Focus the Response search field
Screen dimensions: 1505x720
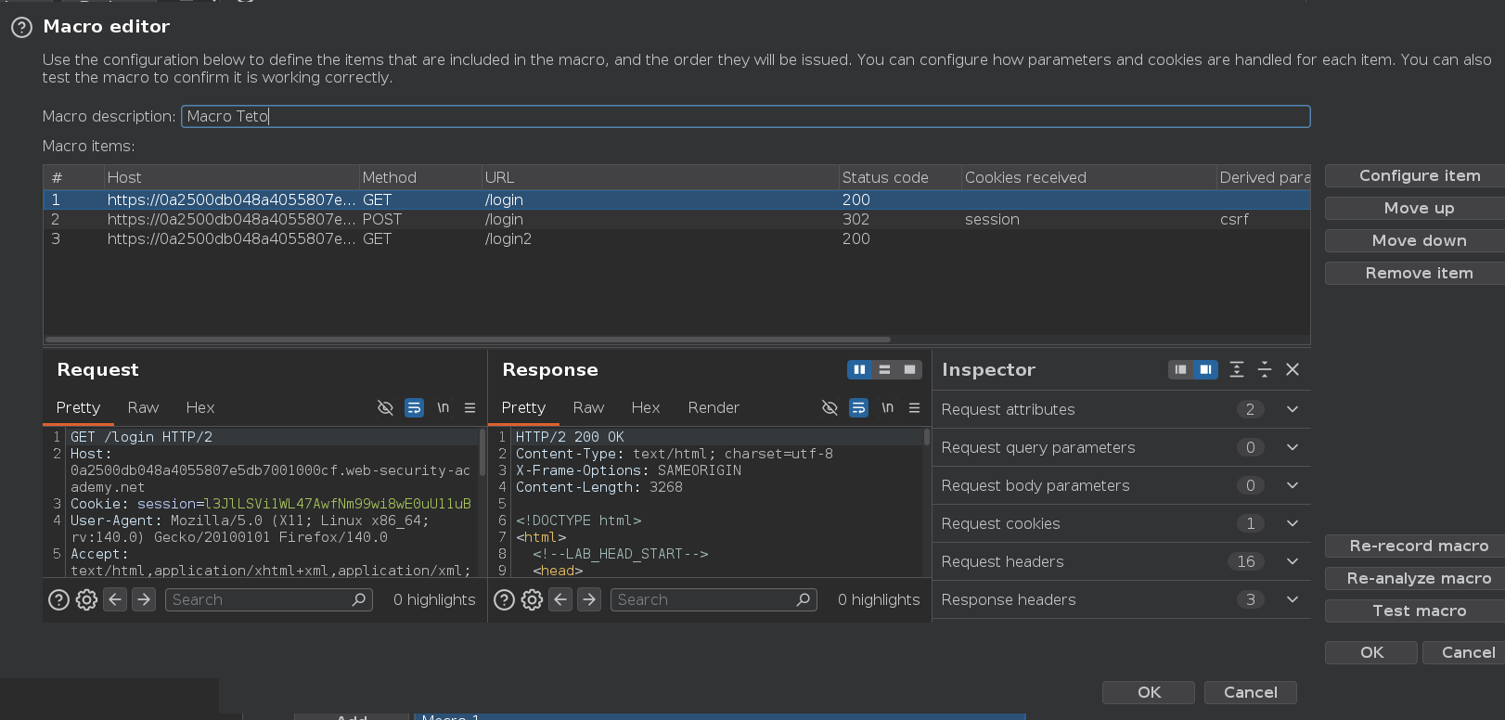click(x=714, y=600)
